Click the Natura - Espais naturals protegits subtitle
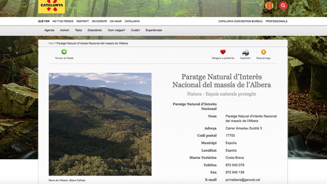 (222, 94)
